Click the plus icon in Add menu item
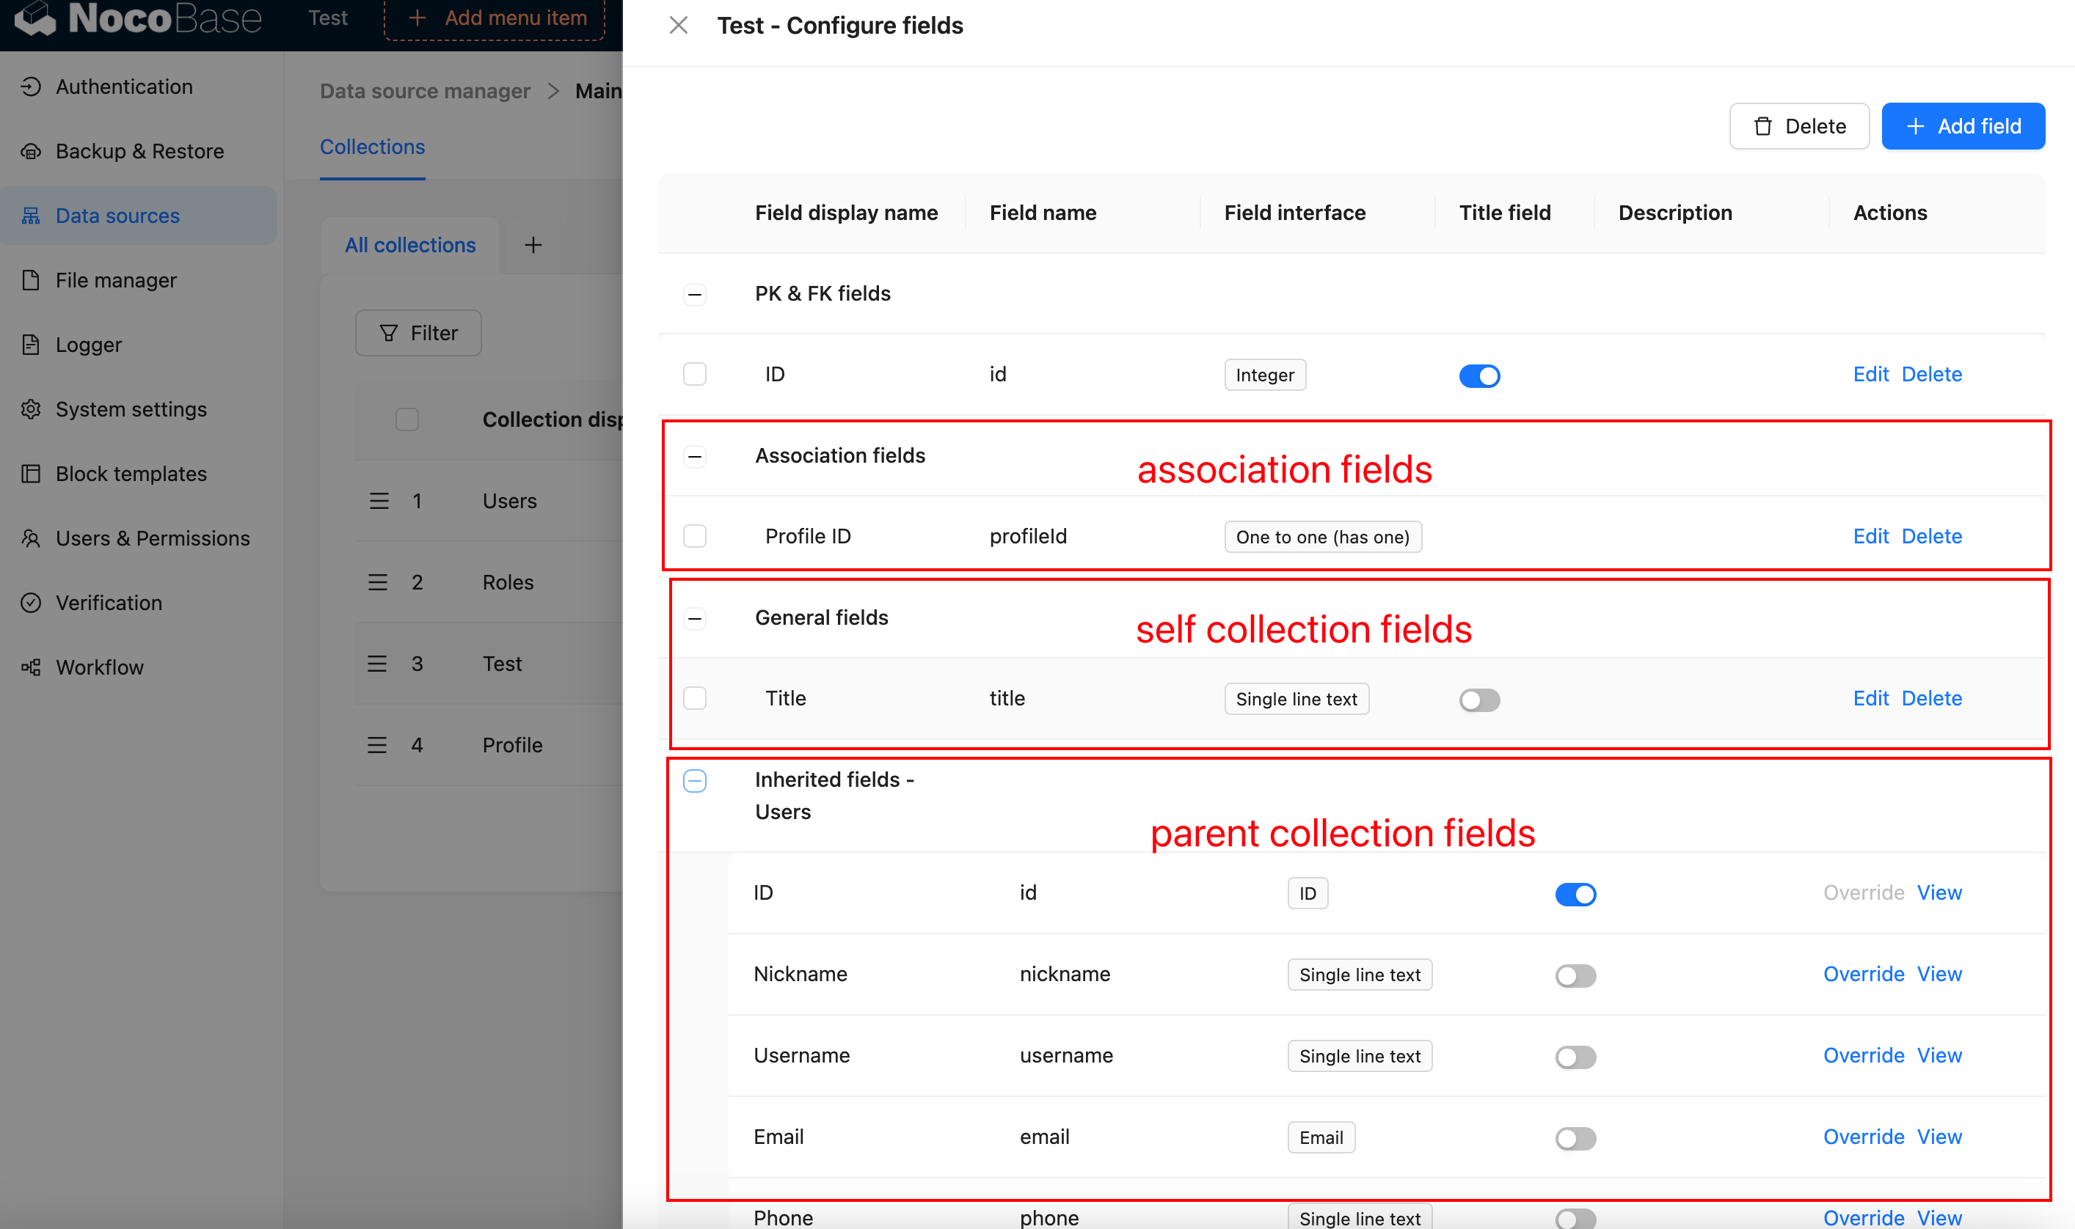2075x1229 pixels. 417,18
